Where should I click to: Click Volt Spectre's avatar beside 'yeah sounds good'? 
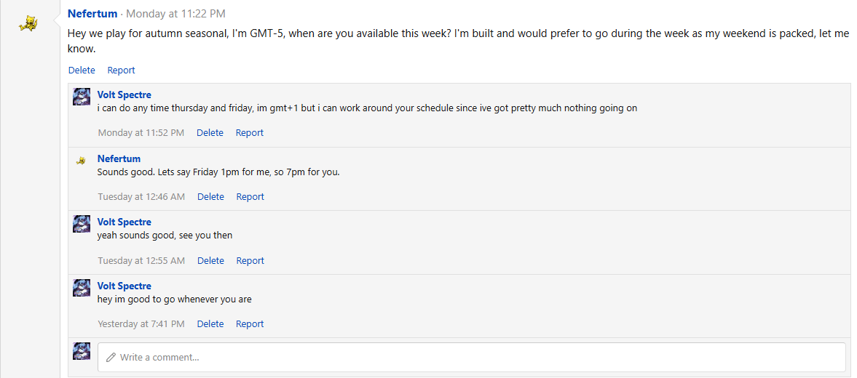82,224
